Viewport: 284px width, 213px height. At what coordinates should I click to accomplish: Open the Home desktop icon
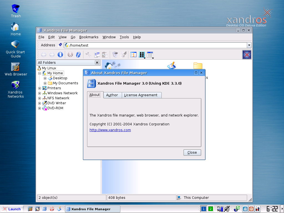coord(16,29)
